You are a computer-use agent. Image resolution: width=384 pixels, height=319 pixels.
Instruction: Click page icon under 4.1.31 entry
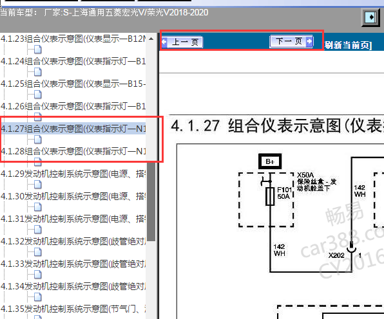[x=38, y=230]
